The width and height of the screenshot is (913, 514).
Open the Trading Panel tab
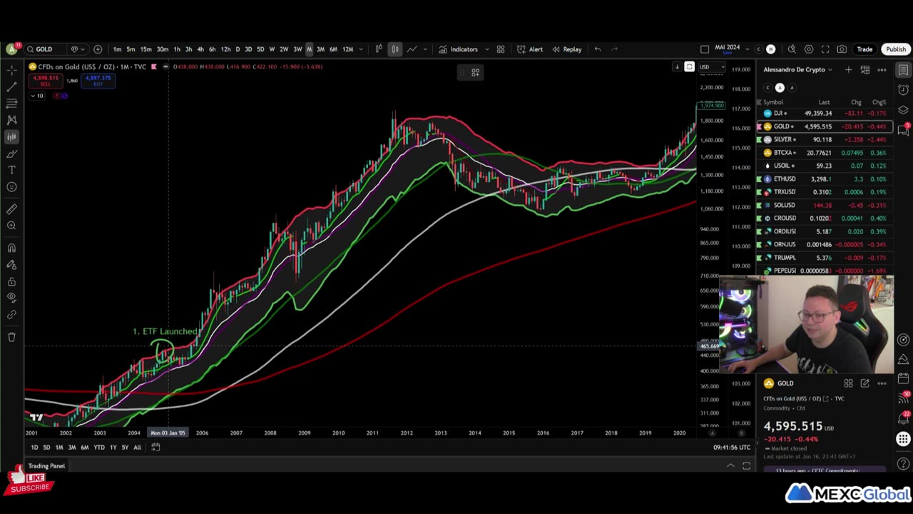click(x=46, y=466)
